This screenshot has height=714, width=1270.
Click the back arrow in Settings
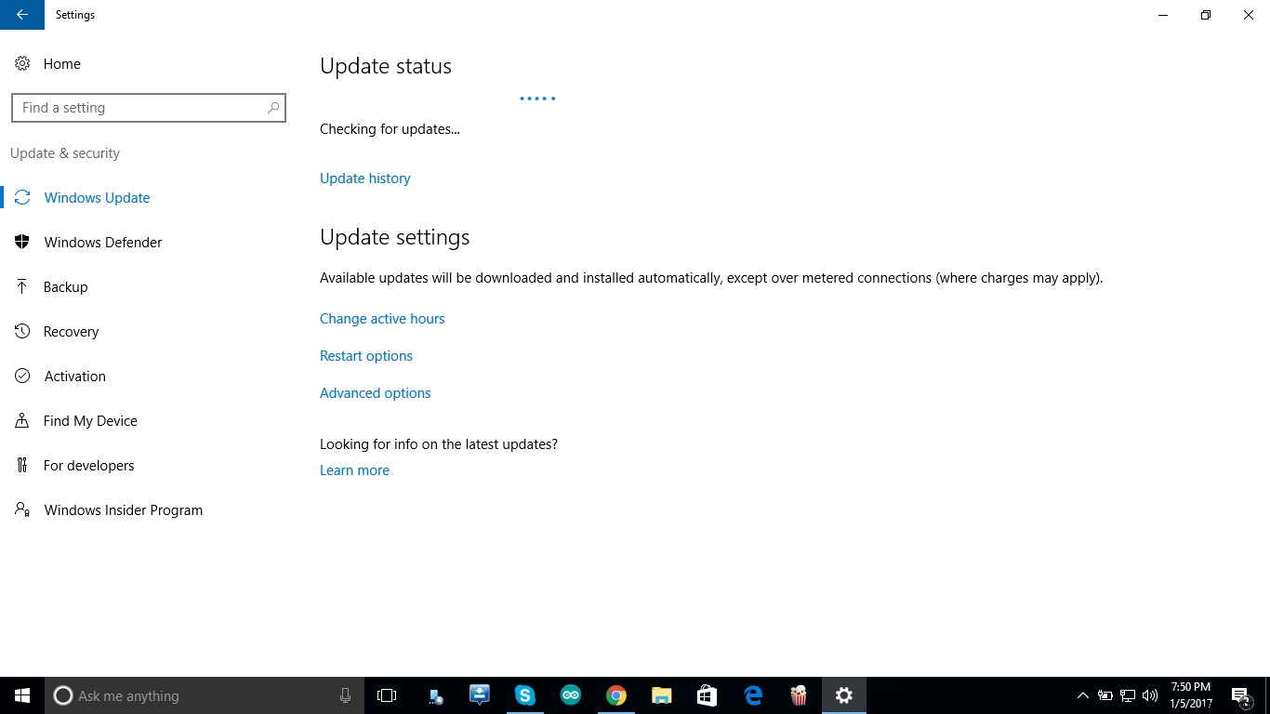[22, 15]
